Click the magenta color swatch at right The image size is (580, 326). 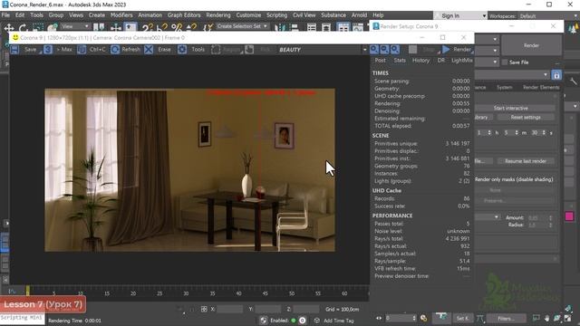point(569,216)
